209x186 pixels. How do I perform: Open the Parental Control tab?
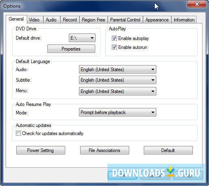(x=125, y=20)
